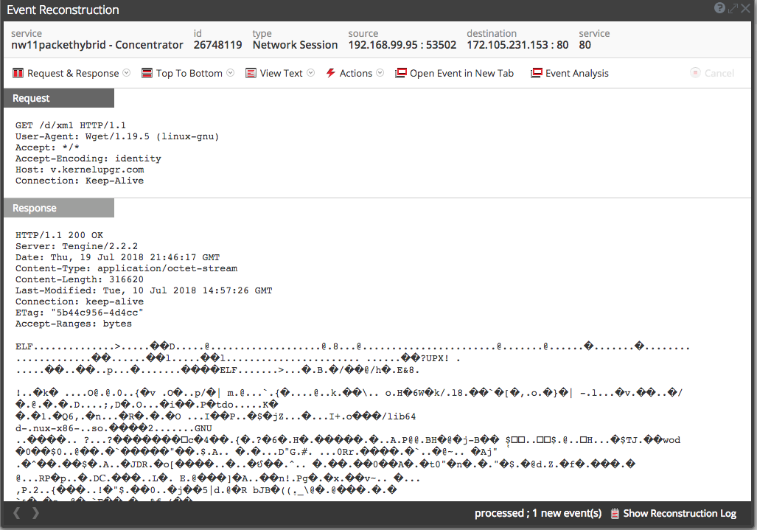Click the event id 26748119 value
The image size is (757, 530).
tap(217, 46)
